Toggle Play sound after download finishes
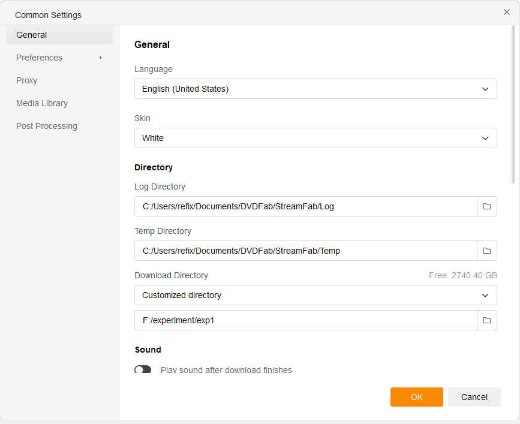 point(143,370)
